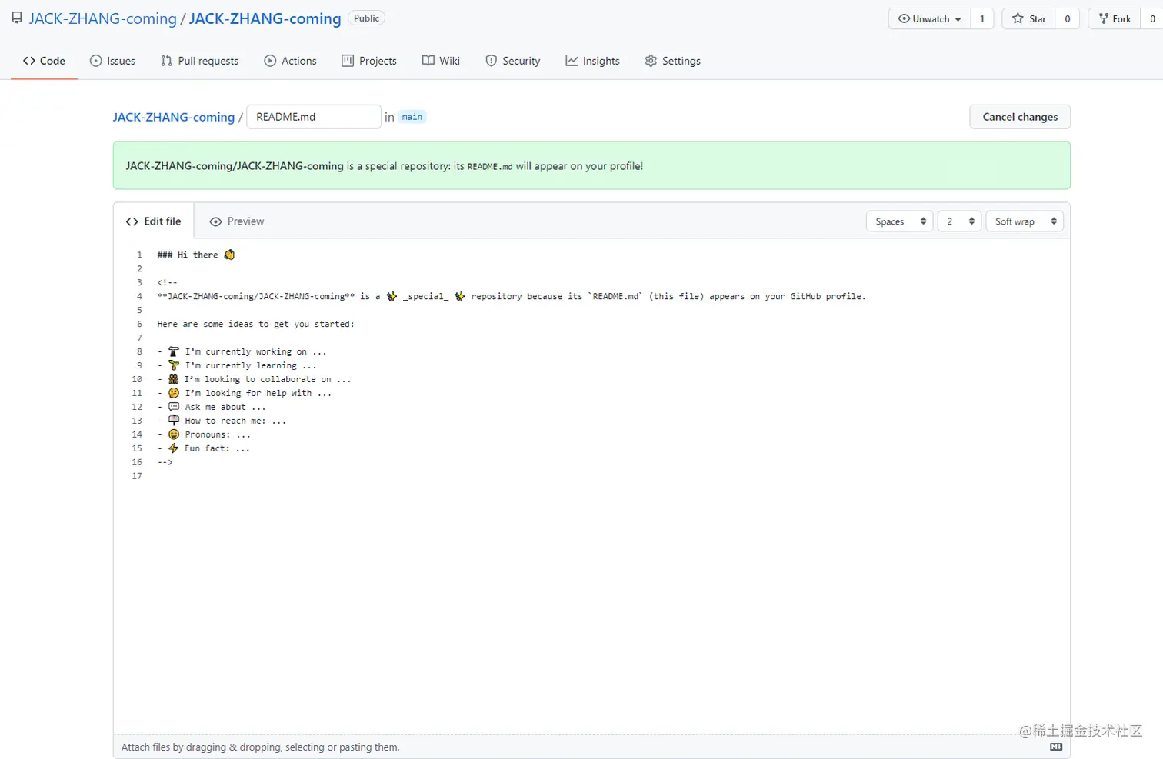Open the Soft wrap mode dropdown

click(1025, 221)
